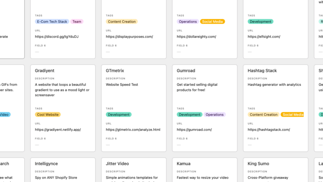323x182 pixels.
Task: Visit the dollareighty.com URL
Action: 196,37
